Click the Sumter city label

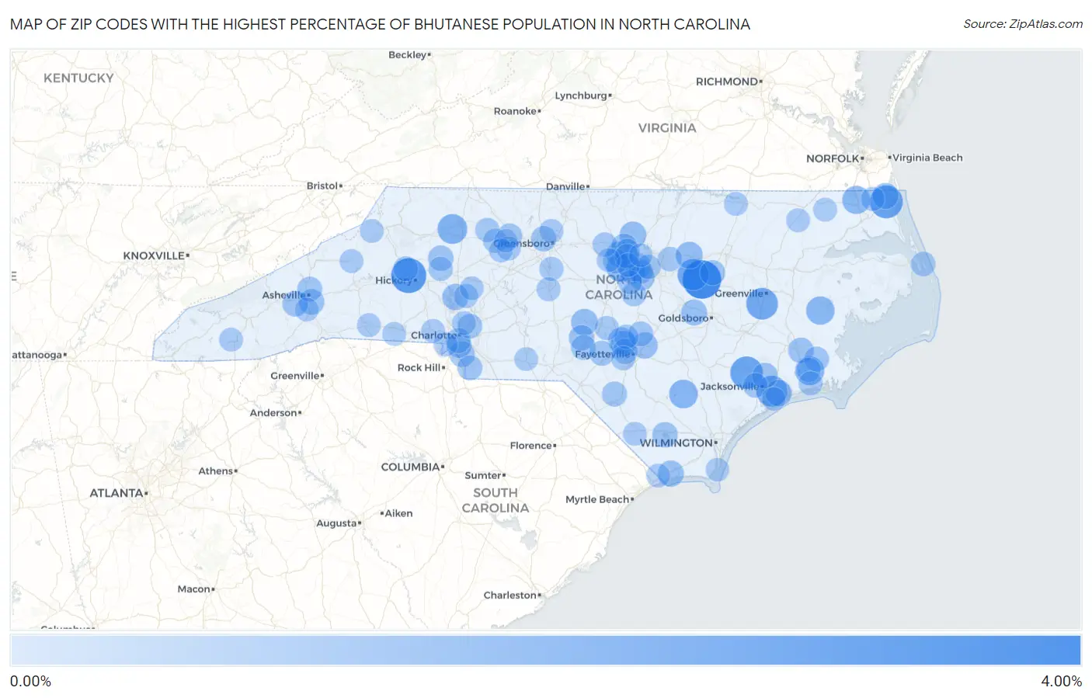(483, 475)
